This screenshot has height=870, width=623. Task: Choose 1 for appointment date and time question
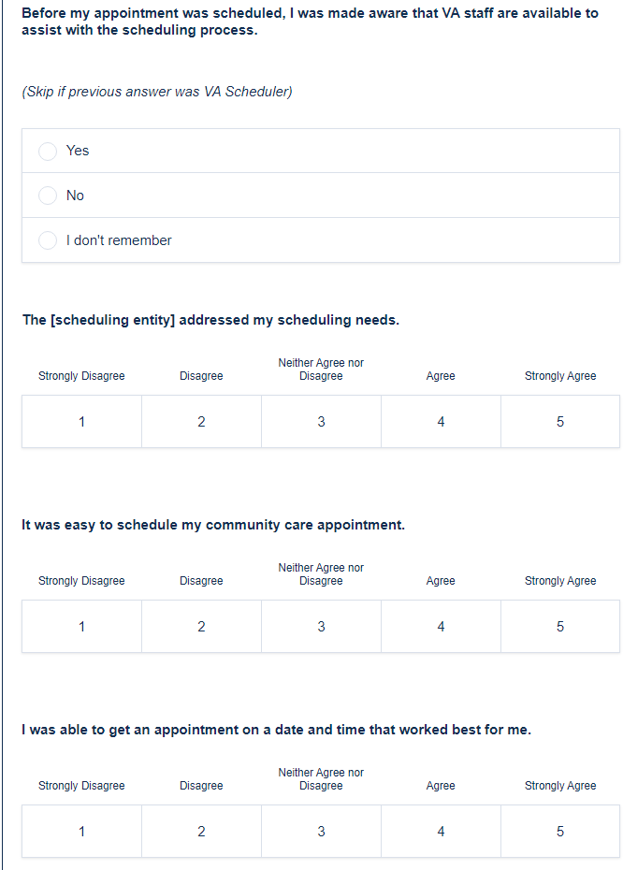pos(81,832)
